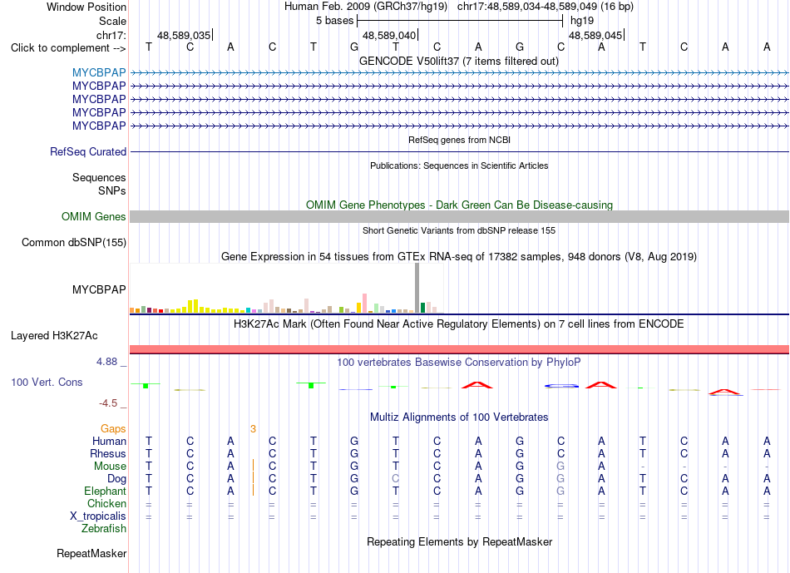
Task: Click the ruler position label 48,589,035
Action: point(184,35)
